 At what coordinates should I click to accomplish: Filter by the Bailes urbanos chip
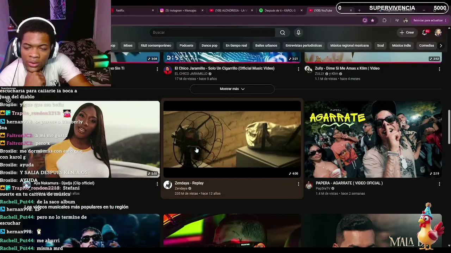(x=266, y=46)
